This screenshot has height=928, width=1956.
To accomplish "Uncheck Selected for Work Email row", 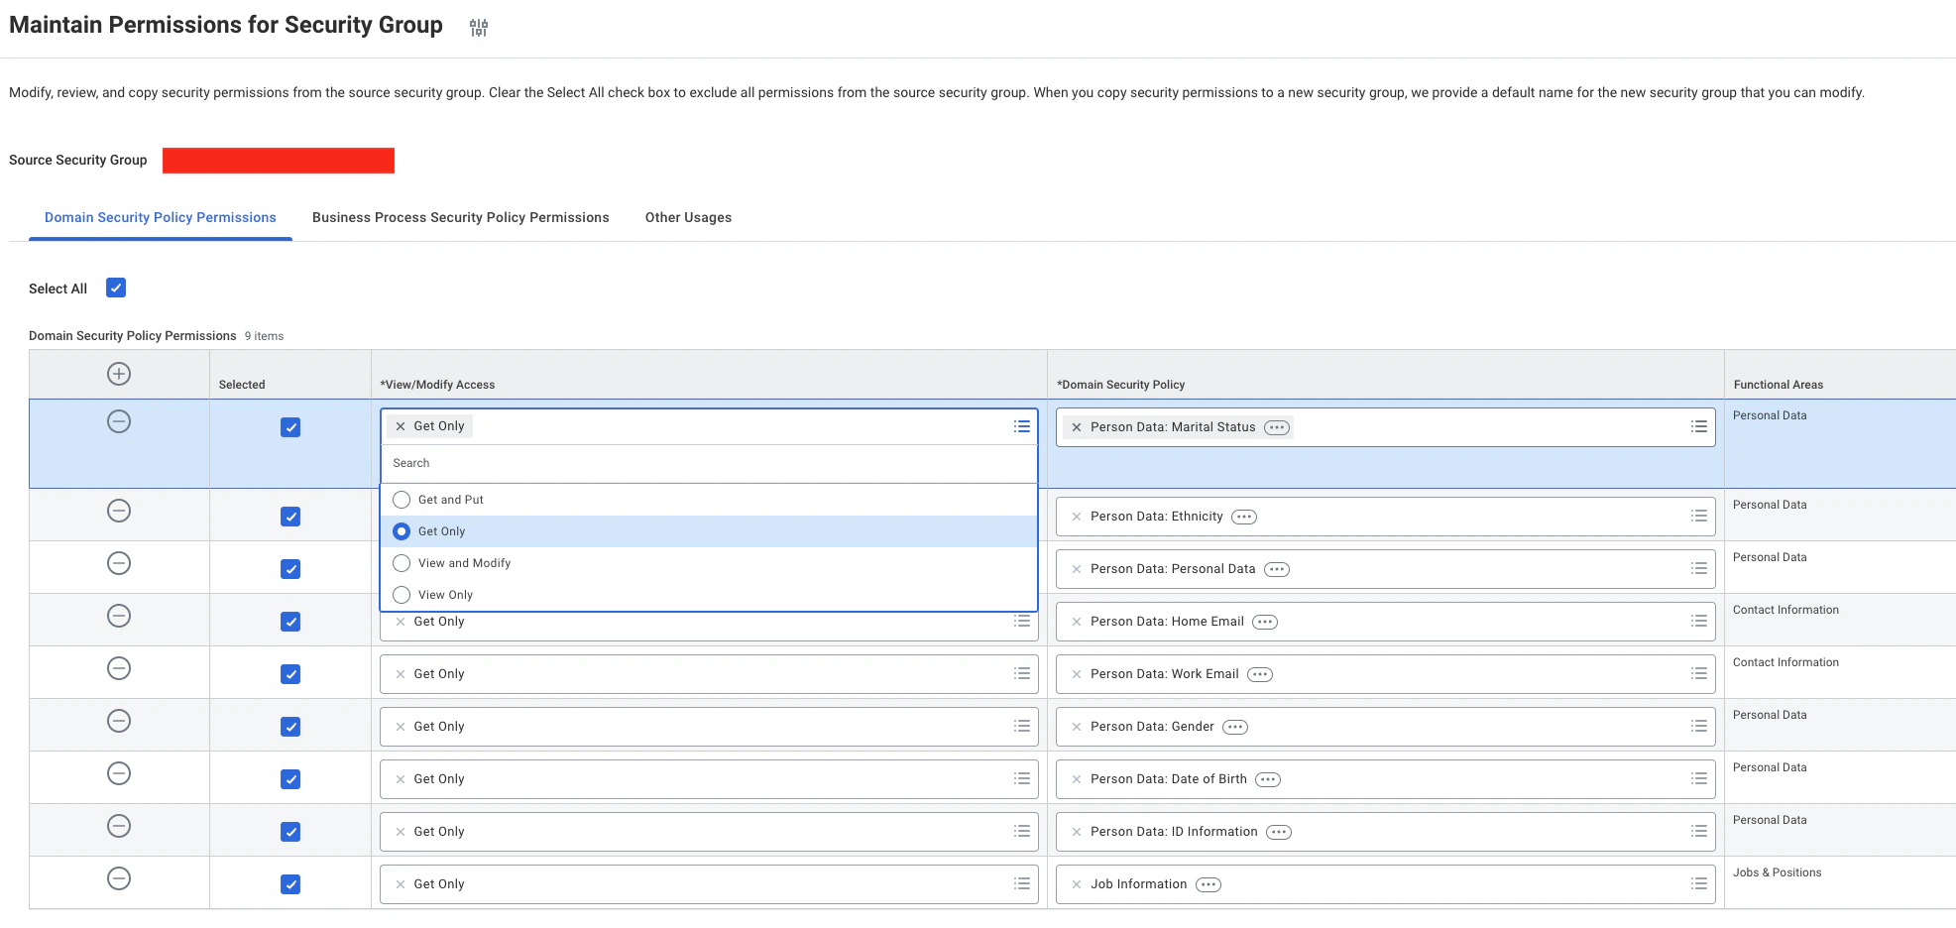I will pyautogui.click(x=290, y=674).
